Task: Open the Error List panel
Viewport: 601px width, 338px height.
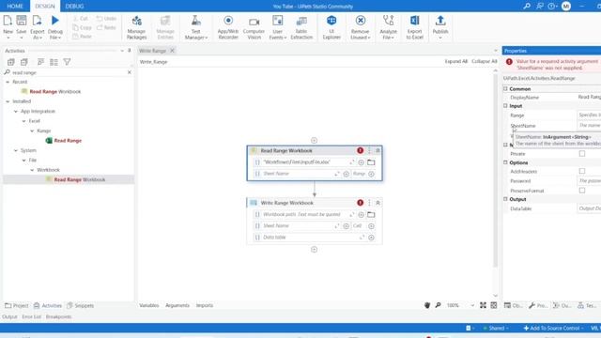Action: [x=31, y=317]
